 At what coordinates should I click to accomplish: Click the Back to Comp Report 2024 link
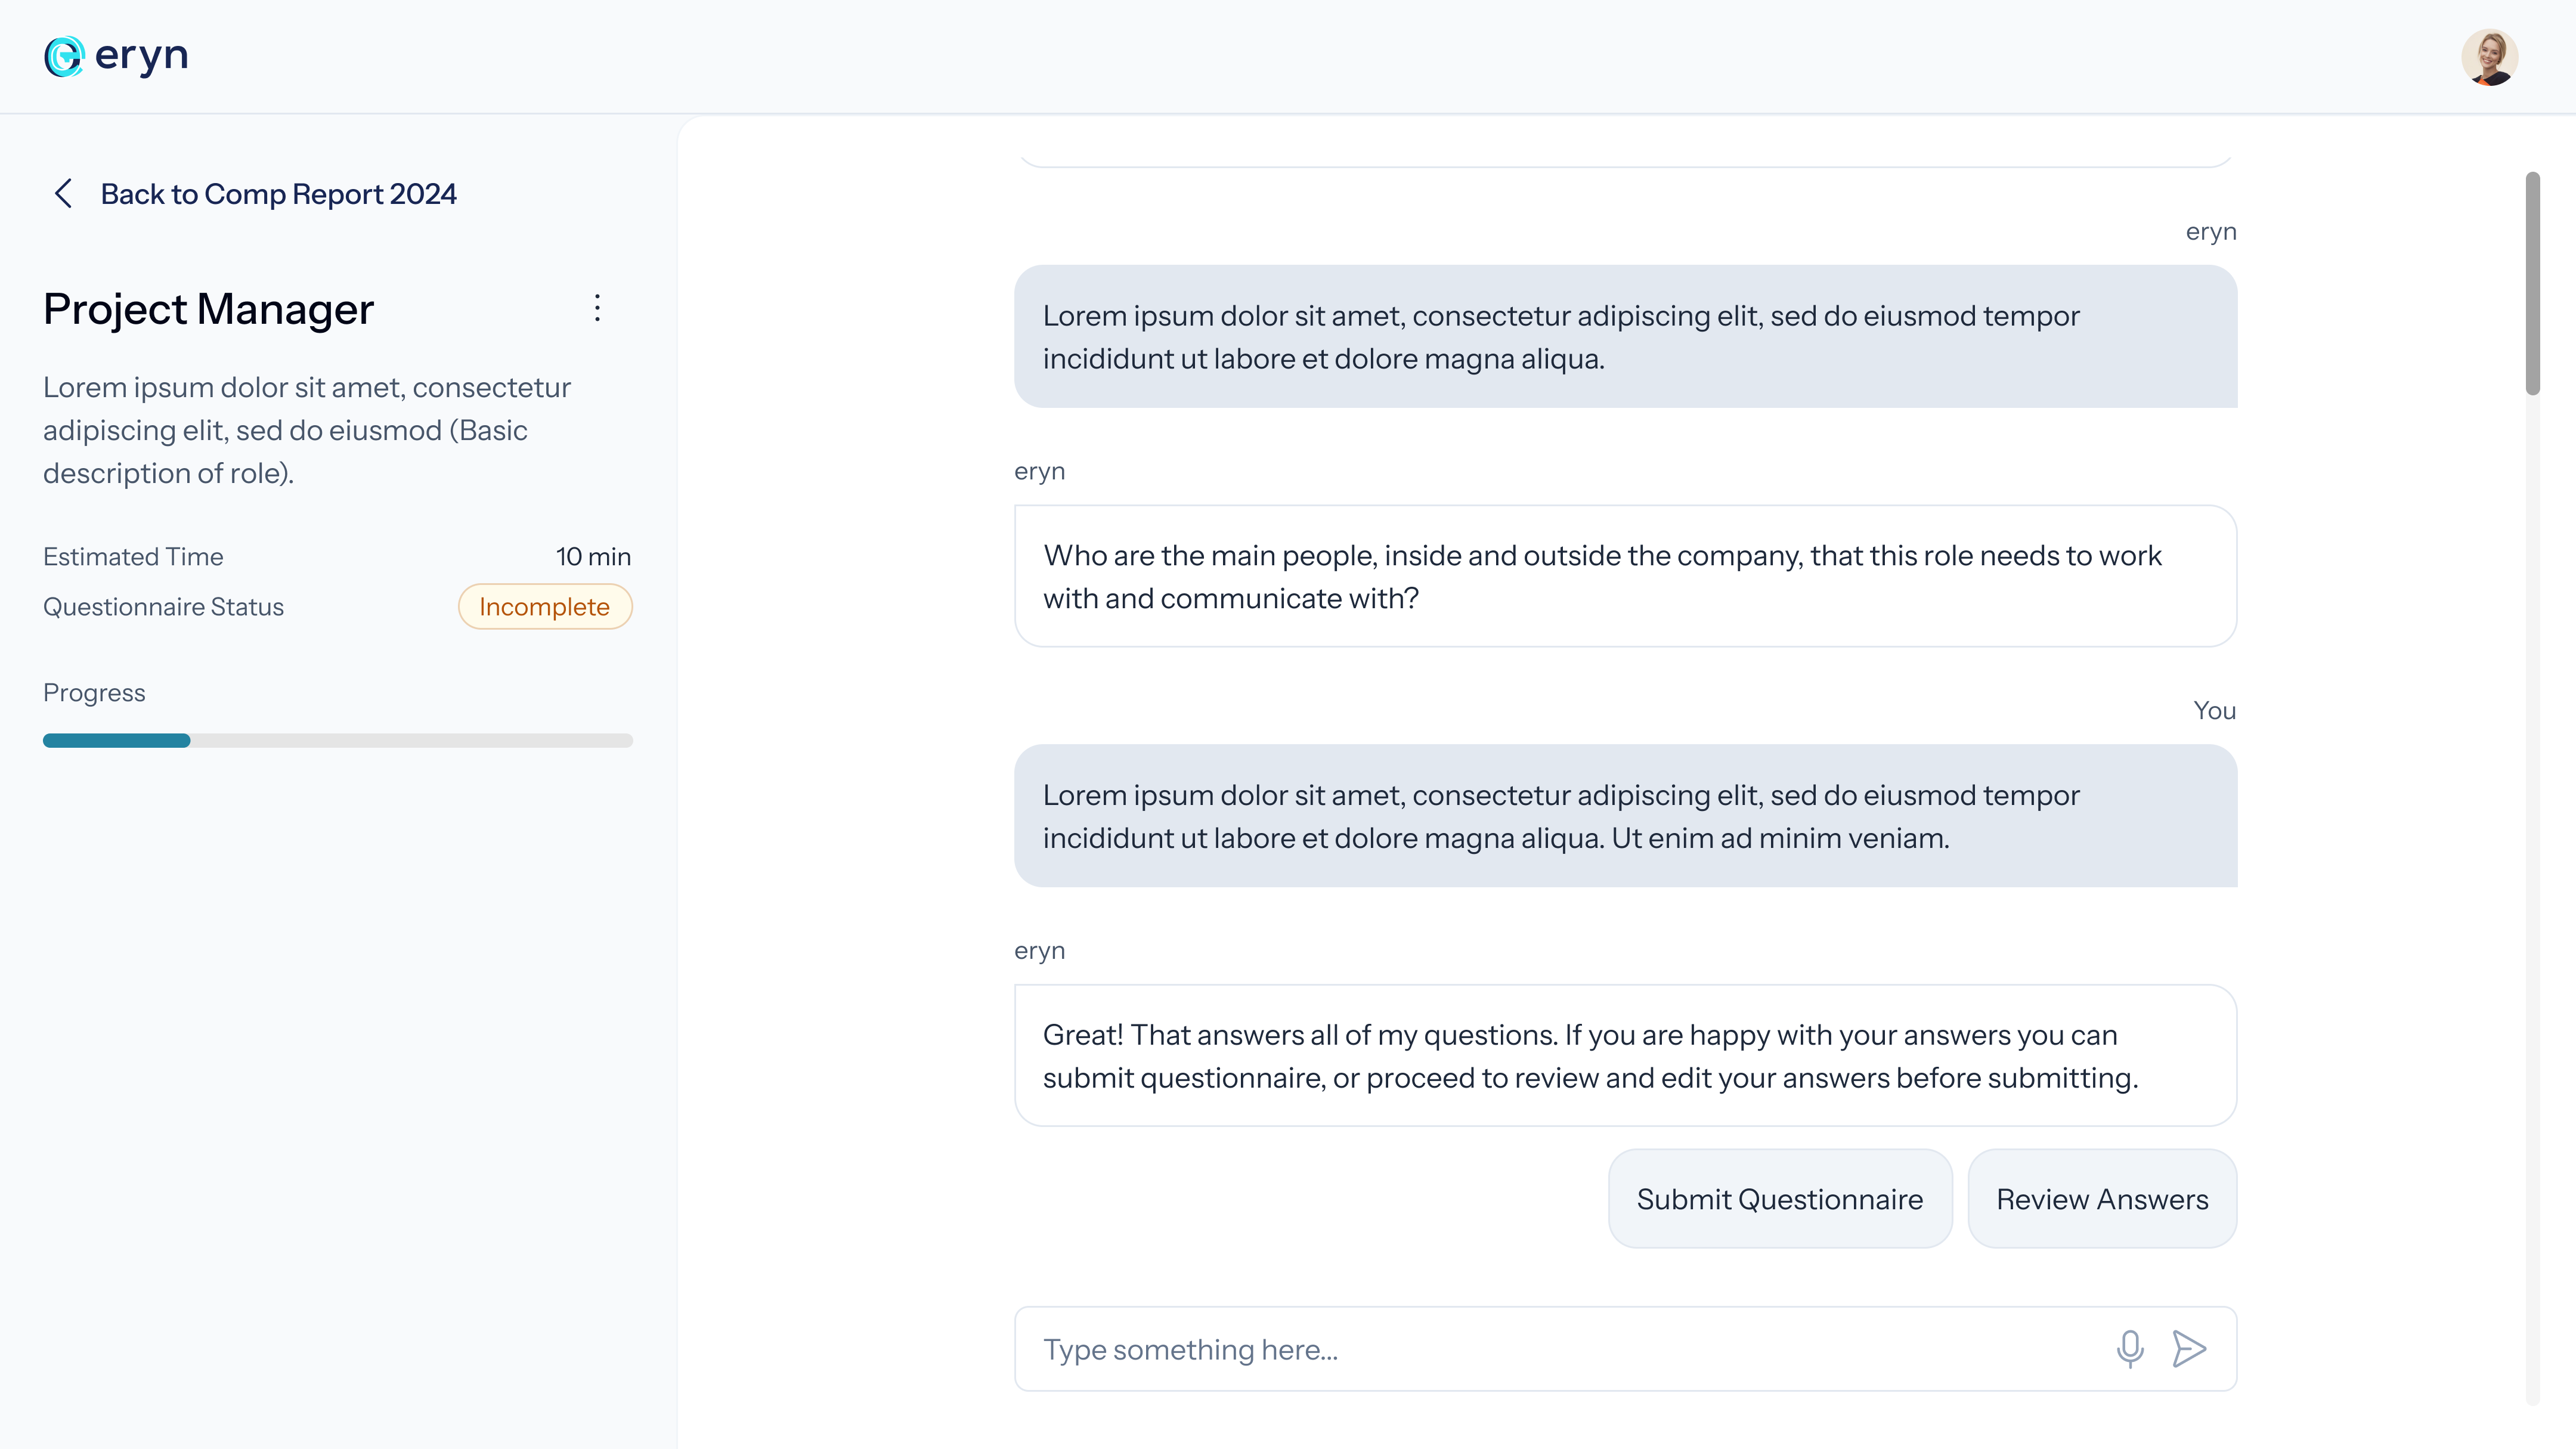click(x=278, y=194)
